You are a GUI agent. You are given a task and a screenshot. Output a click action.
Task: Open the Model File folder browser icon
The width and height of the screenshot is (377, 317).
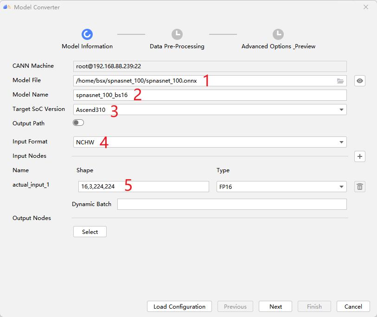(340, 81)
